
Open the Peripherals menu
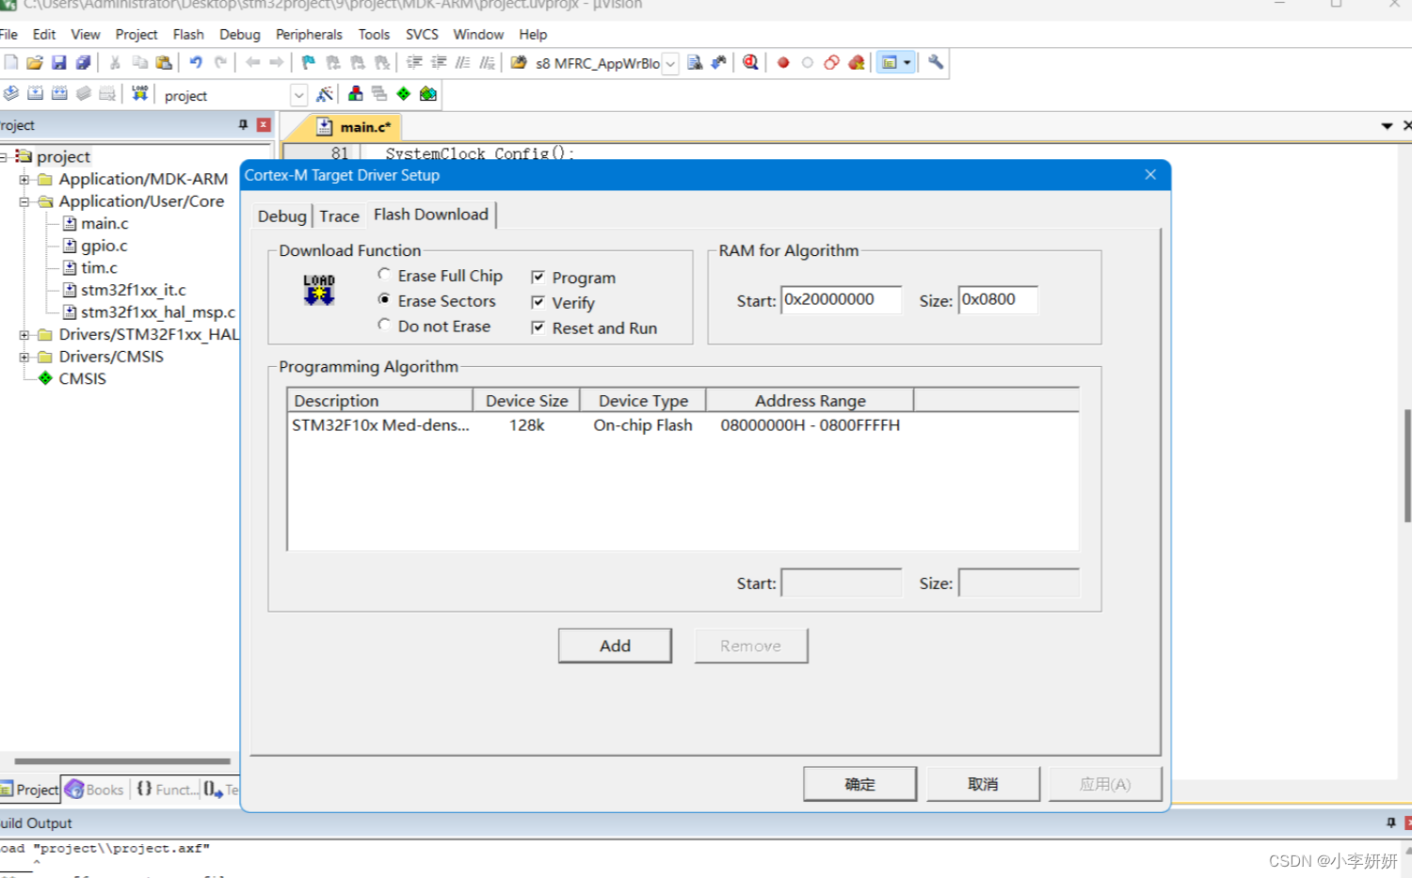click(309, 34)
